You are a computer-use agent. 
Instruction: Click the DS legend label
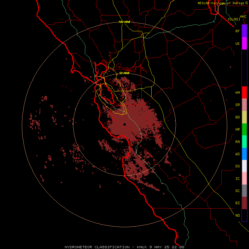pyautogui.click(x=237, y=166)
